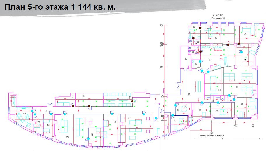
Task: Click the room 5 number marker
Action: point(92,135)
